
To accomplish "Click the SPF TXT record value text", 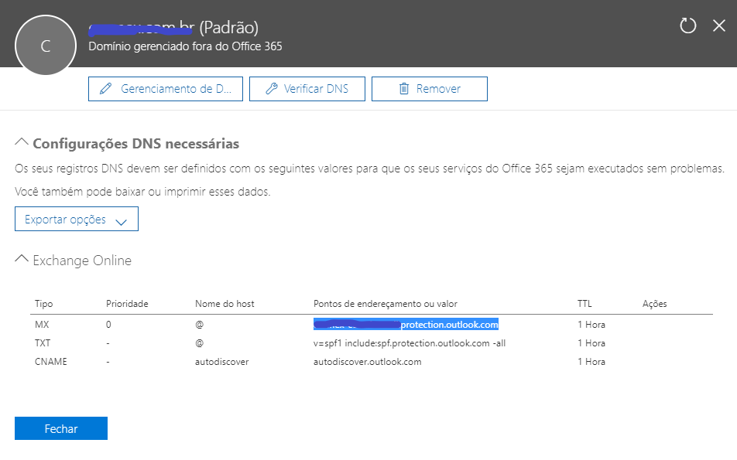I will tap(410, 343).
